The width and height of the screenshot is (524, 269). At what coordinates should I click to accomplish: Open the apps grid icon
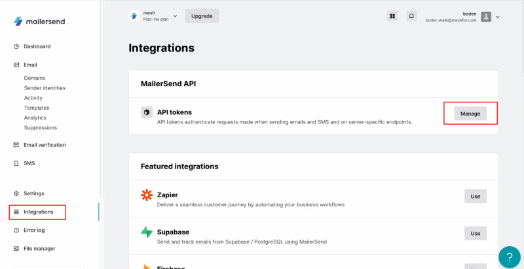tap(392, 16)
